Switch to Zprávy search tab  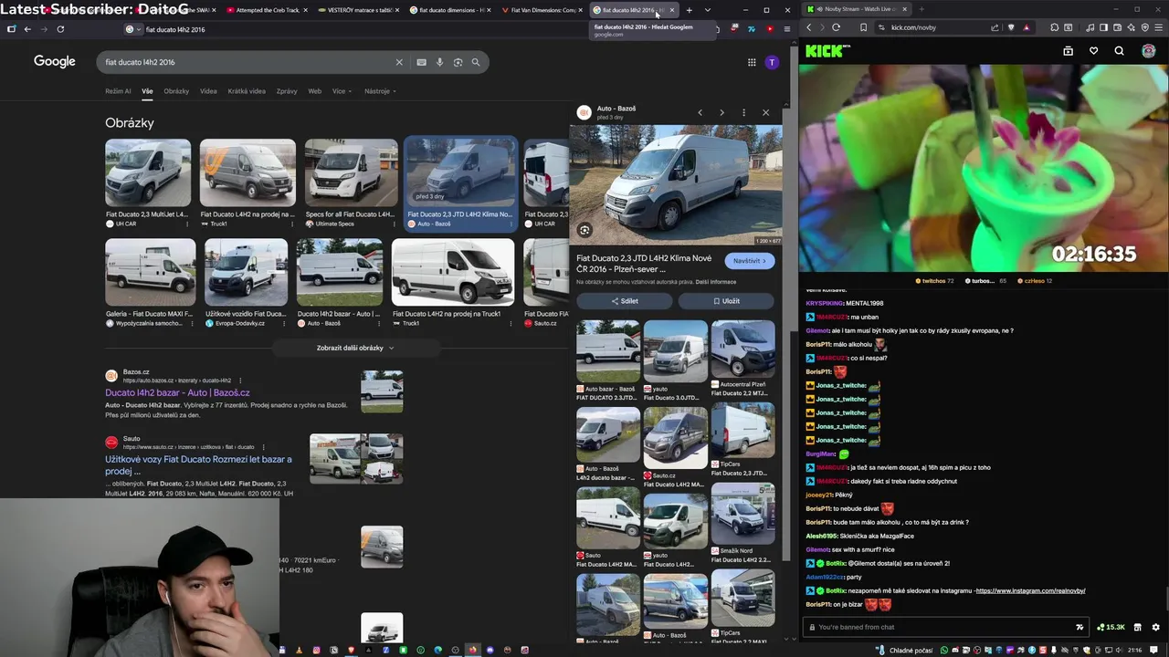pos(287,91)
